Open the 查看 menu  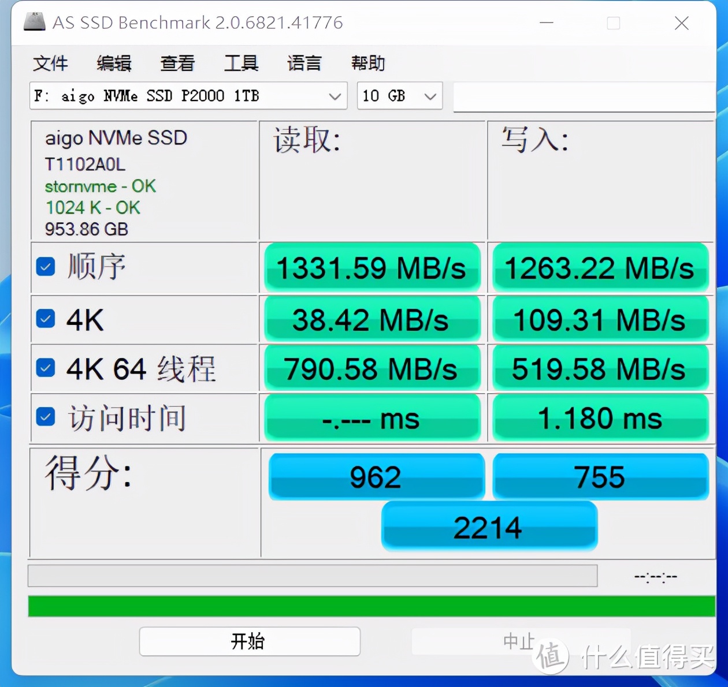[x=177, y=64]
